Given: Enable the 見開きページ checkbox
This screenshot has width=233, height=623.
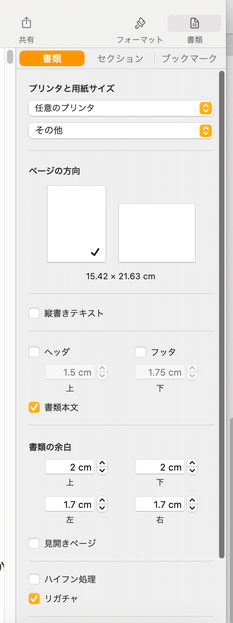Looking at the screenshot, I should pos(34,543).
